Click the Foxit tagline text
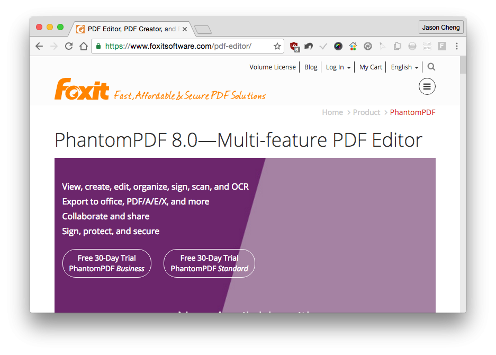This screenshot has width=496, height=355. tap(190, 95)
